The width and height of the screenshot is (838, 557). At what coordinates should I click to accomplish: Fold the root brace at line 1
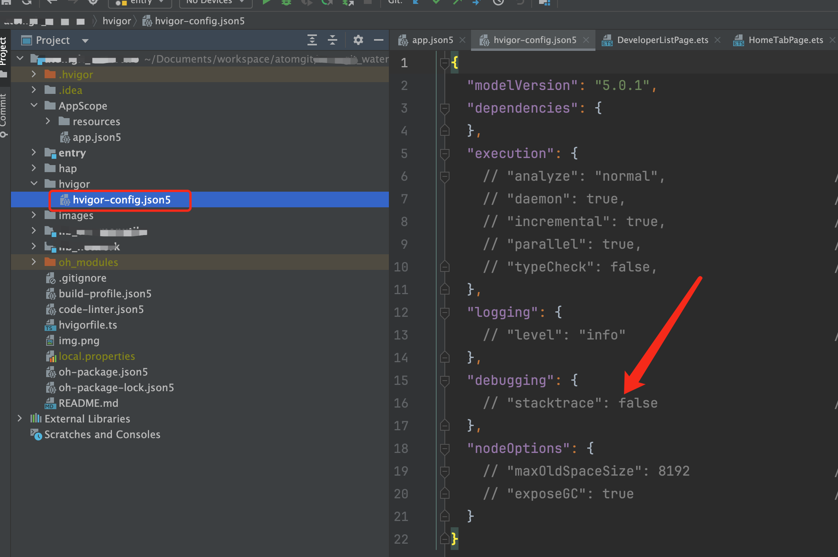point(444,63)
